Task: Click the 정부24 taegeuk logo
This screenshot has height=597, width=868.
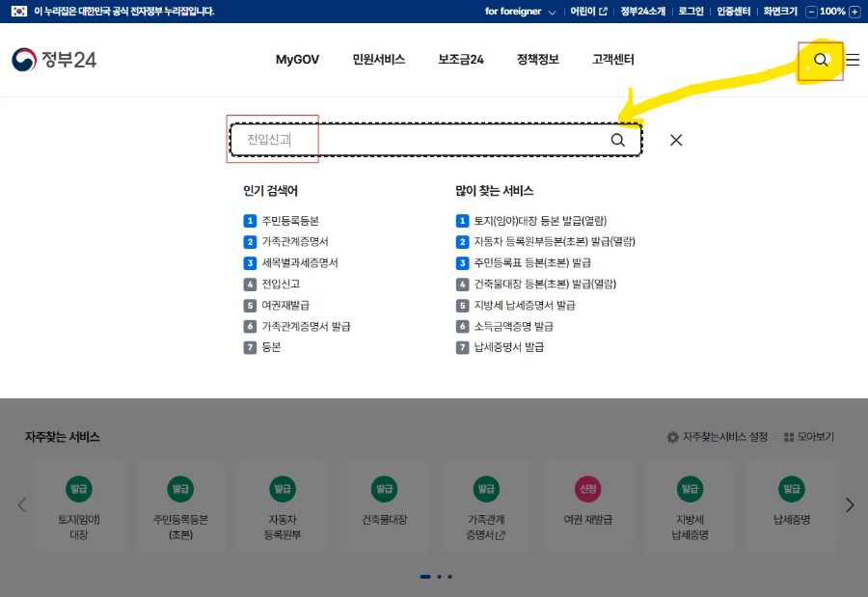Action: tap(23, 59)
